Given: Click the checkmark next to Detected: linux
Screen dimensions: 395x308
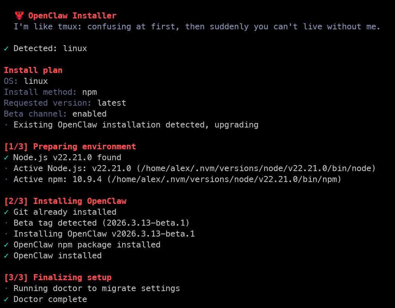Looking at the screenshot, I should click(x=6, y=49).
